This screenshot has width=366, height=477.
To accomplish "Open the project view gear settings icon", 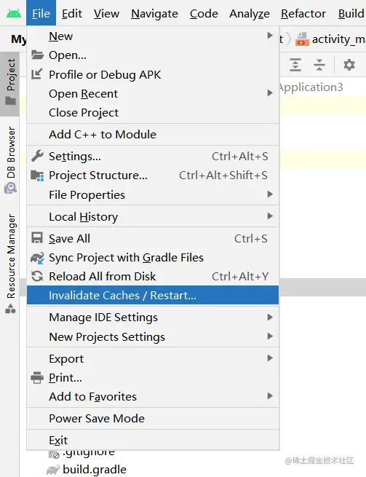I will point(349,65).
